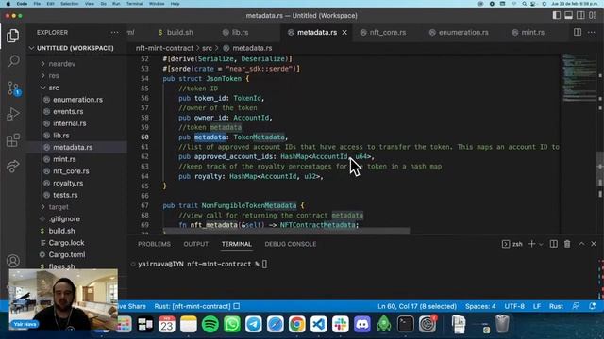Screen dimensions: 604x339
Task: Switch to lib.rs tab
Action: pyautogui.click(x=235, y=33)
